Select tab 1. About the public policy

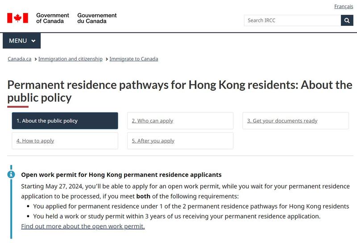tap(65, 121)
